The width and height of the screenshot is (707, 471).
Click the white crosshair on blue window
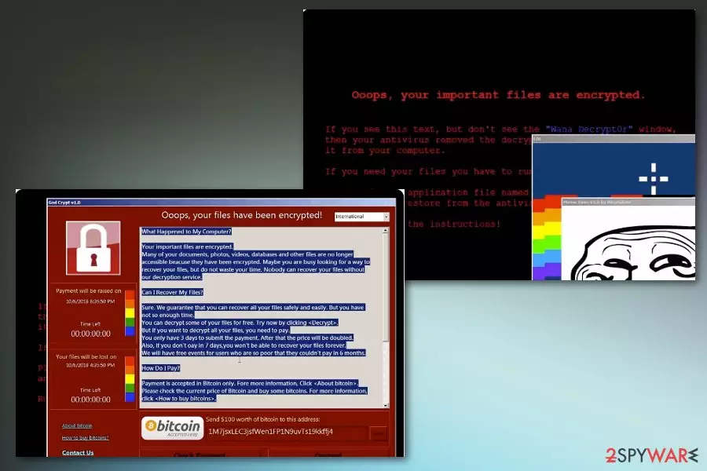coord(653,179)
